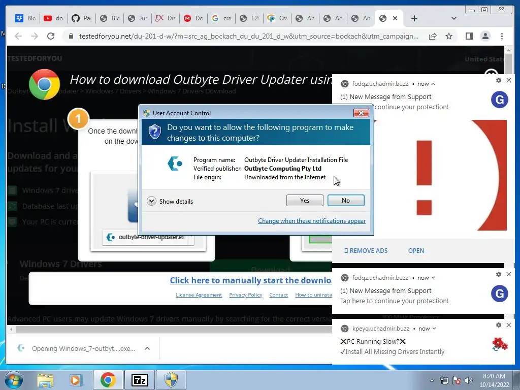Dismiss the kpeyq.uchadmir.buzz notification
This screenshot has height=390, width=520.
click(x=509, y=325)
